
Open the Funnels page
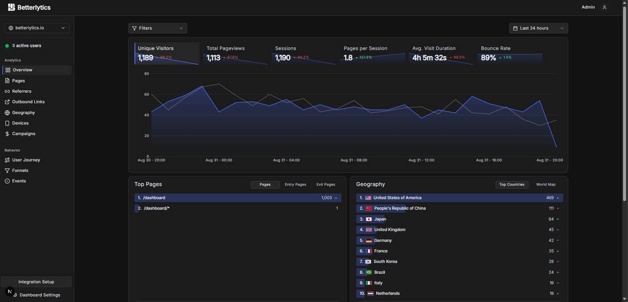tap(37, 171)
